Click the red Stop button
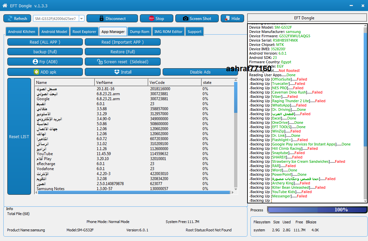The image size is (368, 241). pos(157,19)
